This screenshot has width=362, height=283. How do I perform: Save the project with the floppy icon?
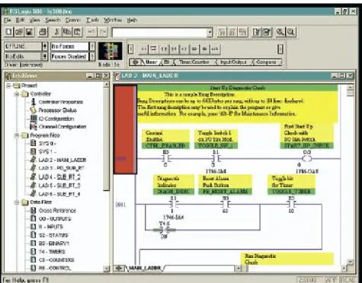[x=30, y=32]
